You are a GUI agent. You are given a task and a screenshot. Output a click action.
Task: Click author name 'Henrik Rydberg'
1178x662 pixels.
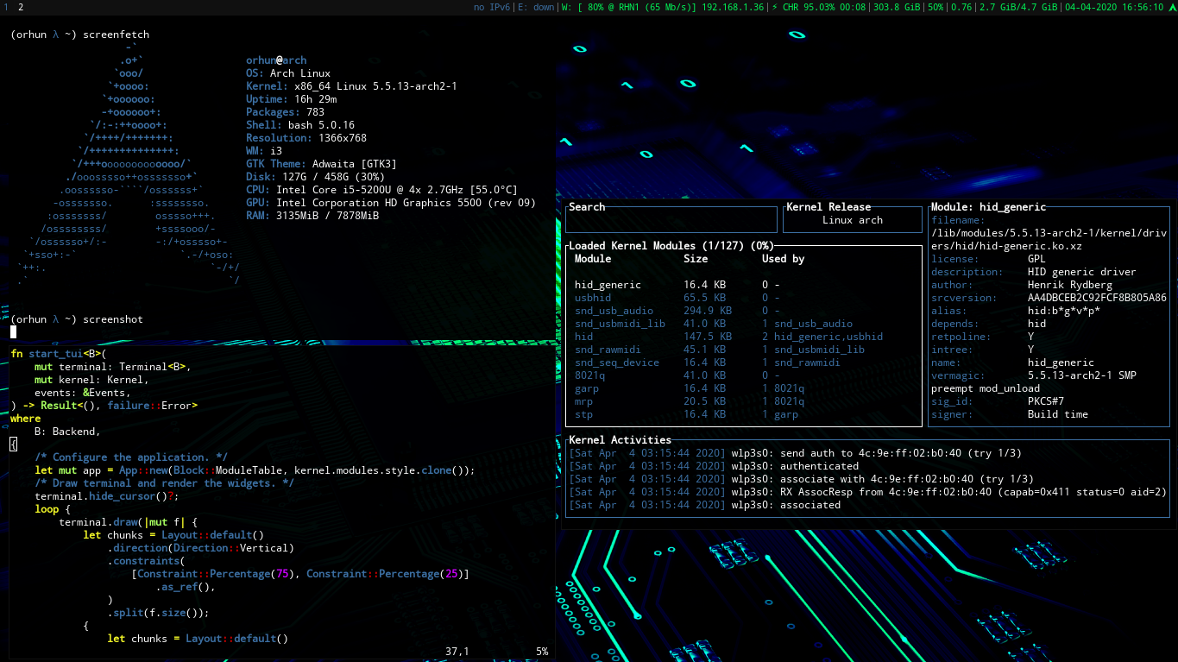click(1070, 285)
